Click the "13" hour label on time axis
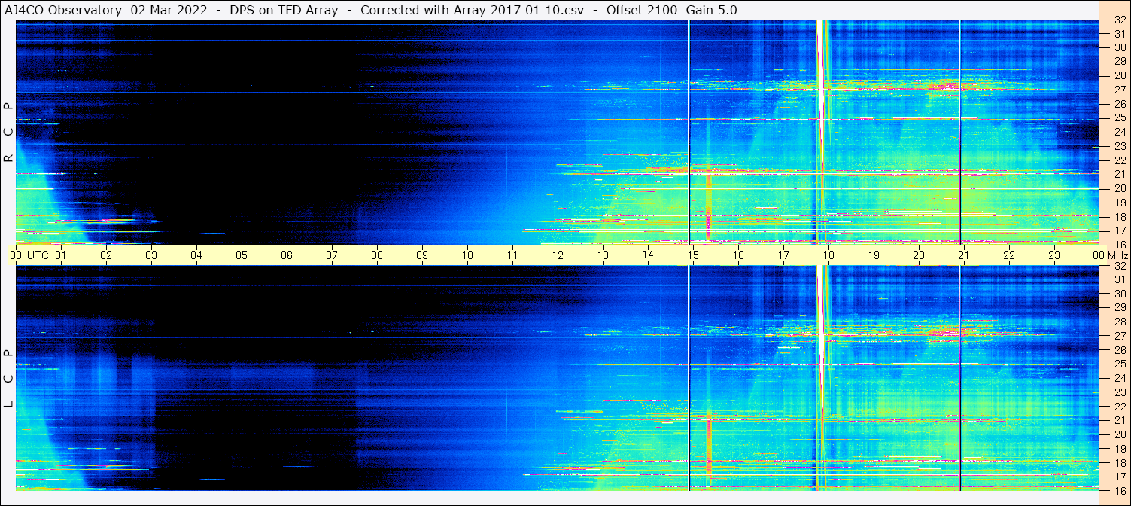Image resolution: width=1131 pixels, height=506 pixels. 603,255
